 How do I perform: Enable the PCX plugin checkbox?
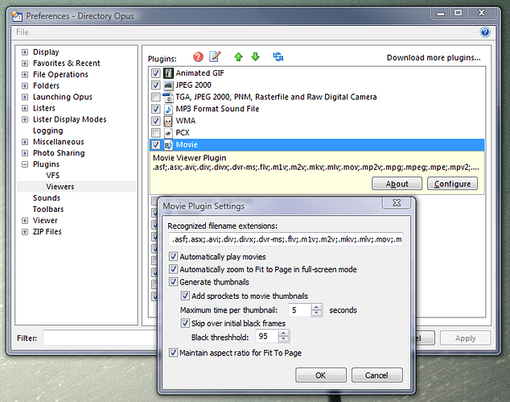coord(155,133)
